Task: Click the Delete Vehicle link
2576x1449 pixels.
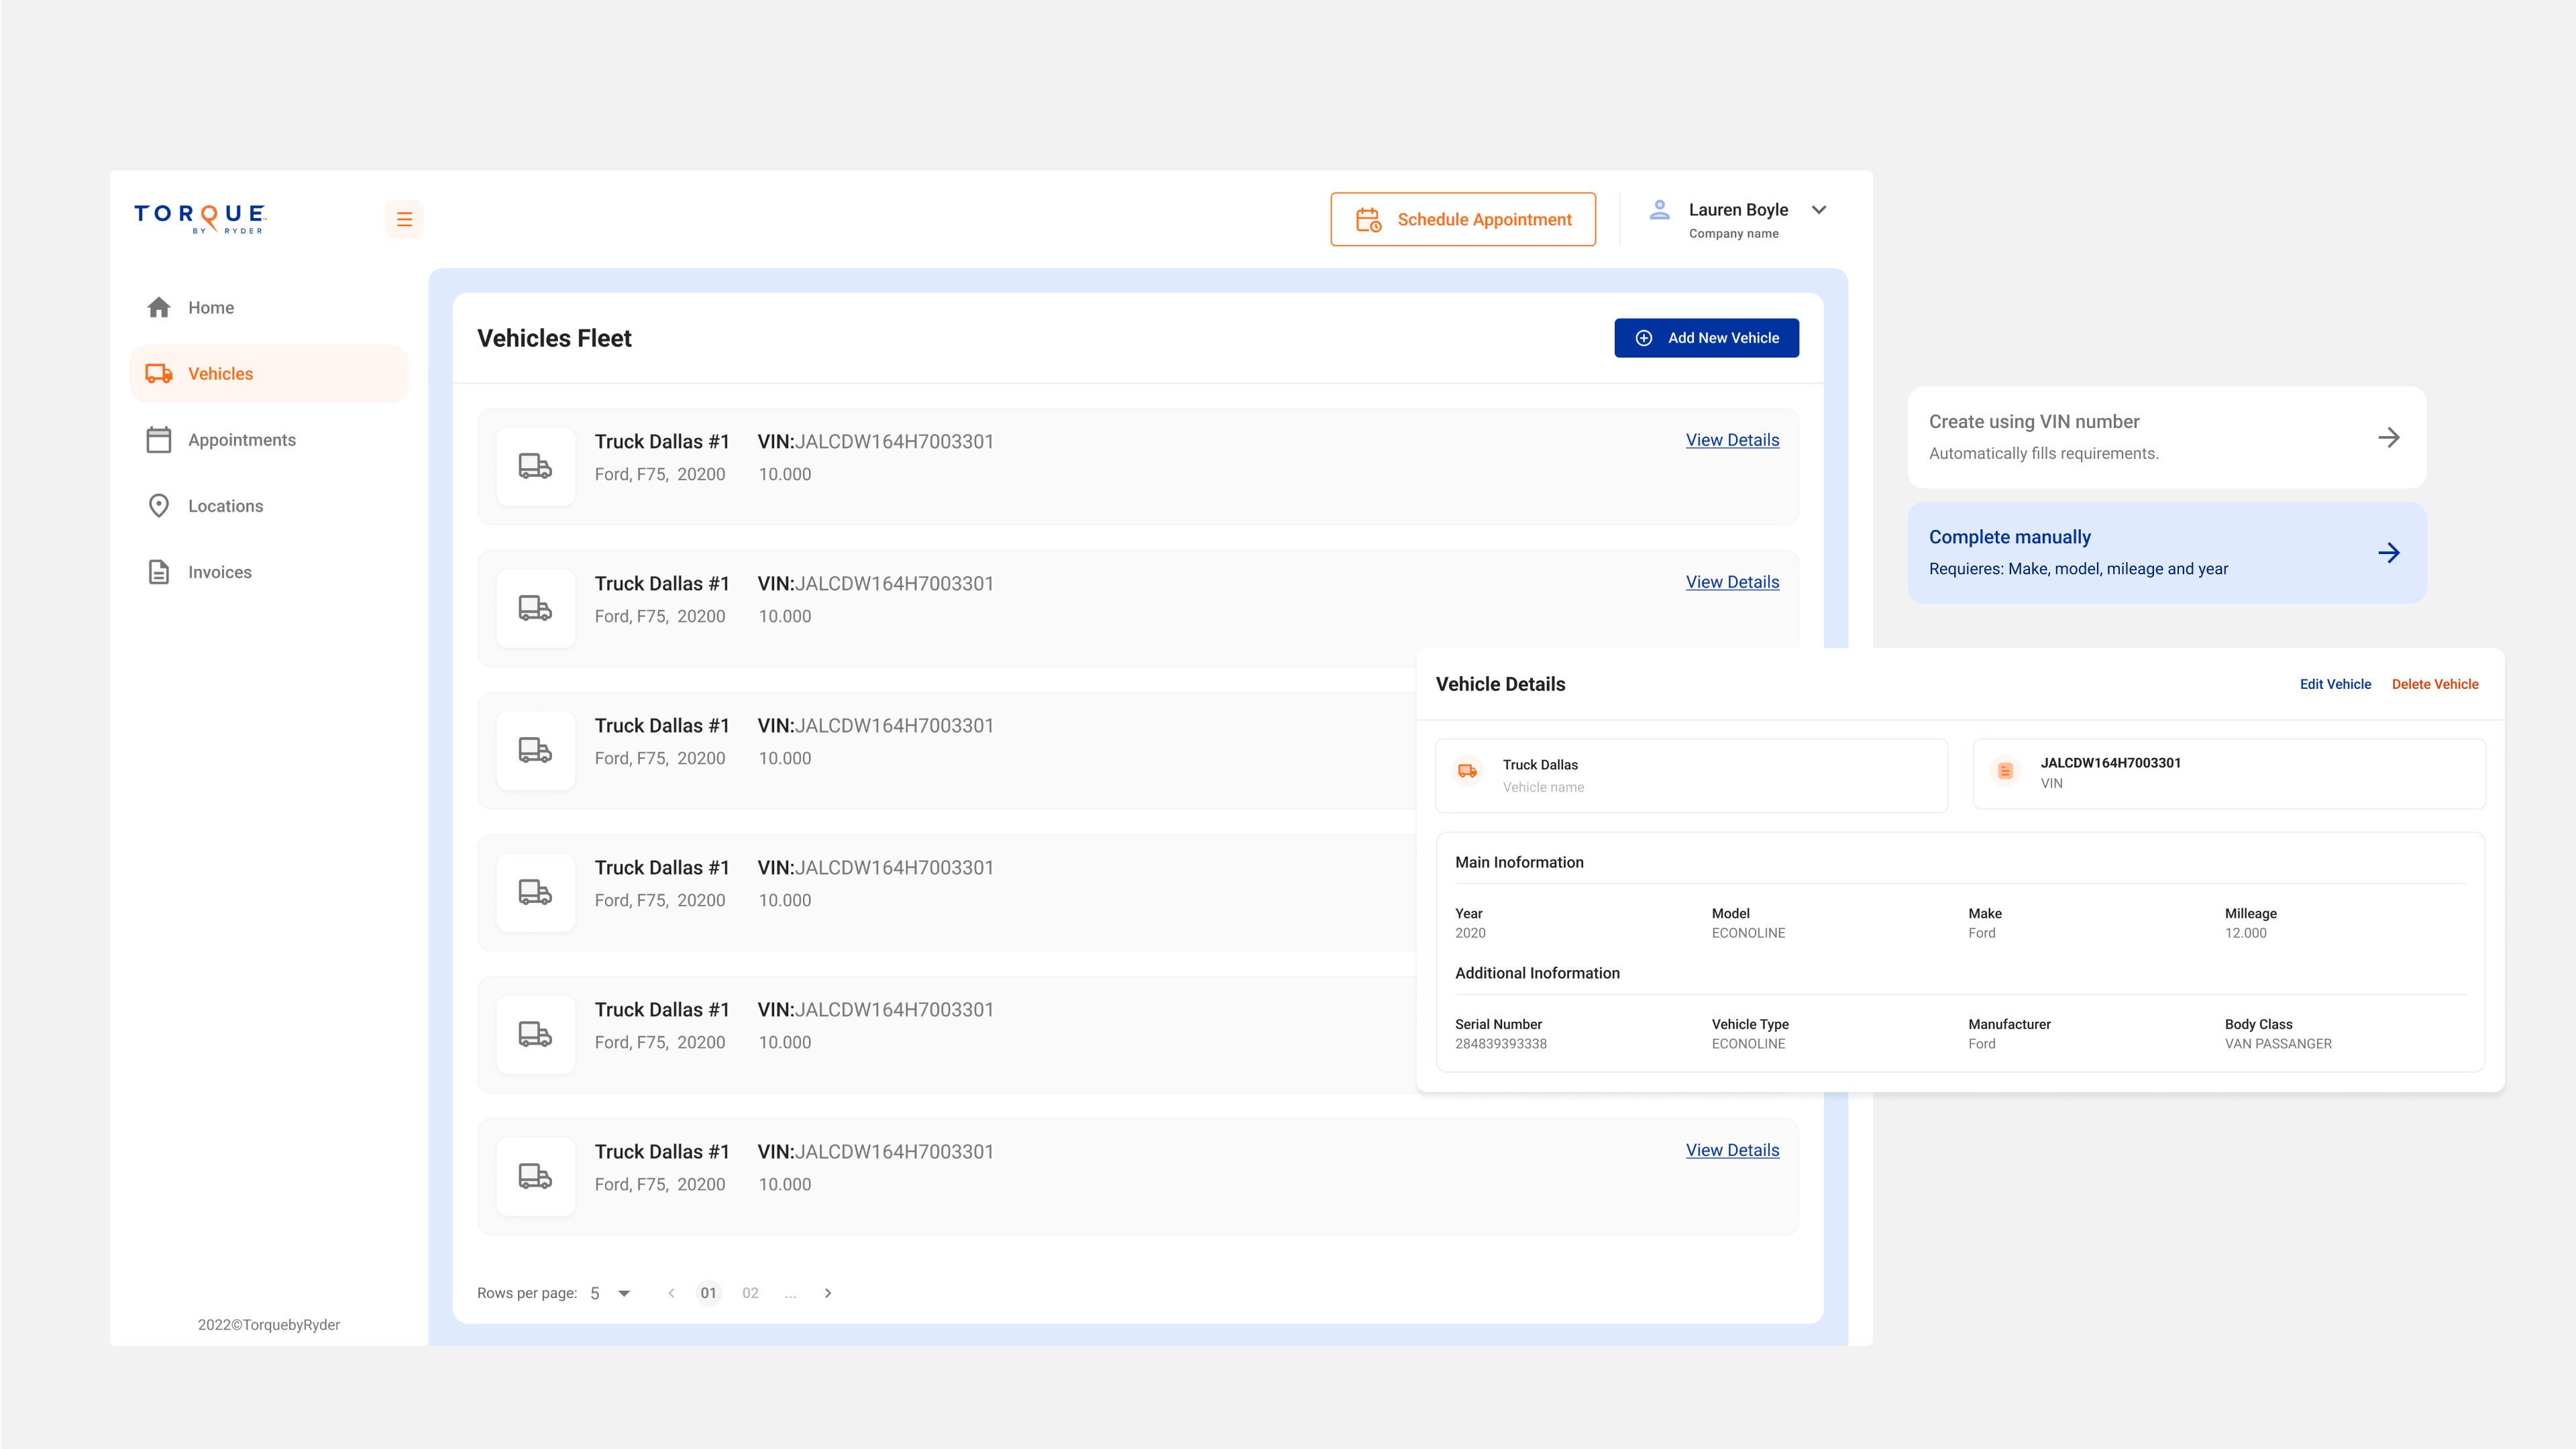Action: point(2434,684)
